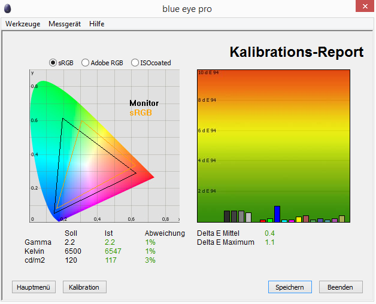Exit using the Beenden button
376x304 pixels.
click(341, 287)
